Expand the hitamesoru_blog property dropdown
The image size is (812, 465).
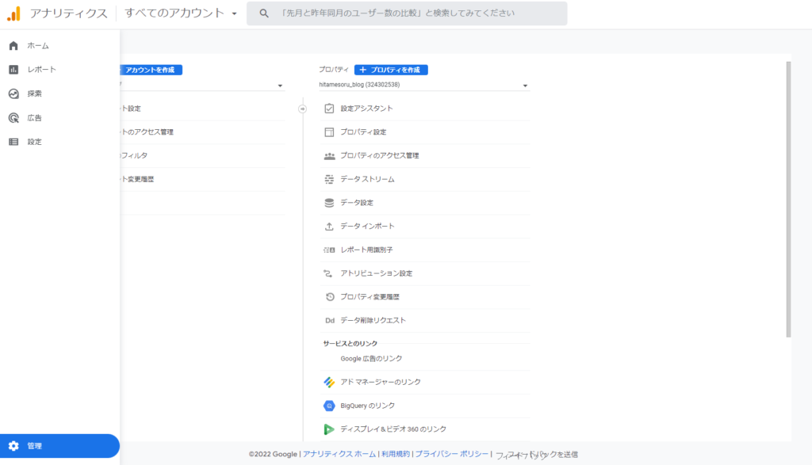point(525,86)
